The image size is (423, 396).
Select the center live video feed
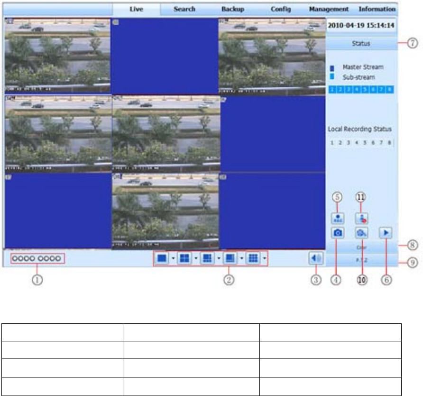coord(166,134)
